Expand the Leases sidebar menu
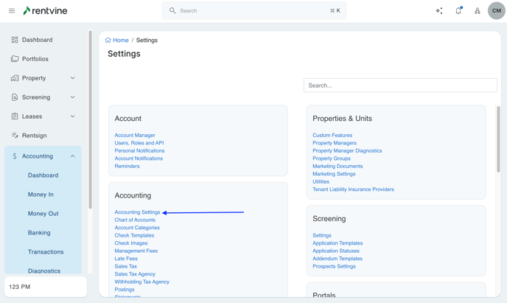The height and width of the screenshot is (303, 507). coord(72,116)
